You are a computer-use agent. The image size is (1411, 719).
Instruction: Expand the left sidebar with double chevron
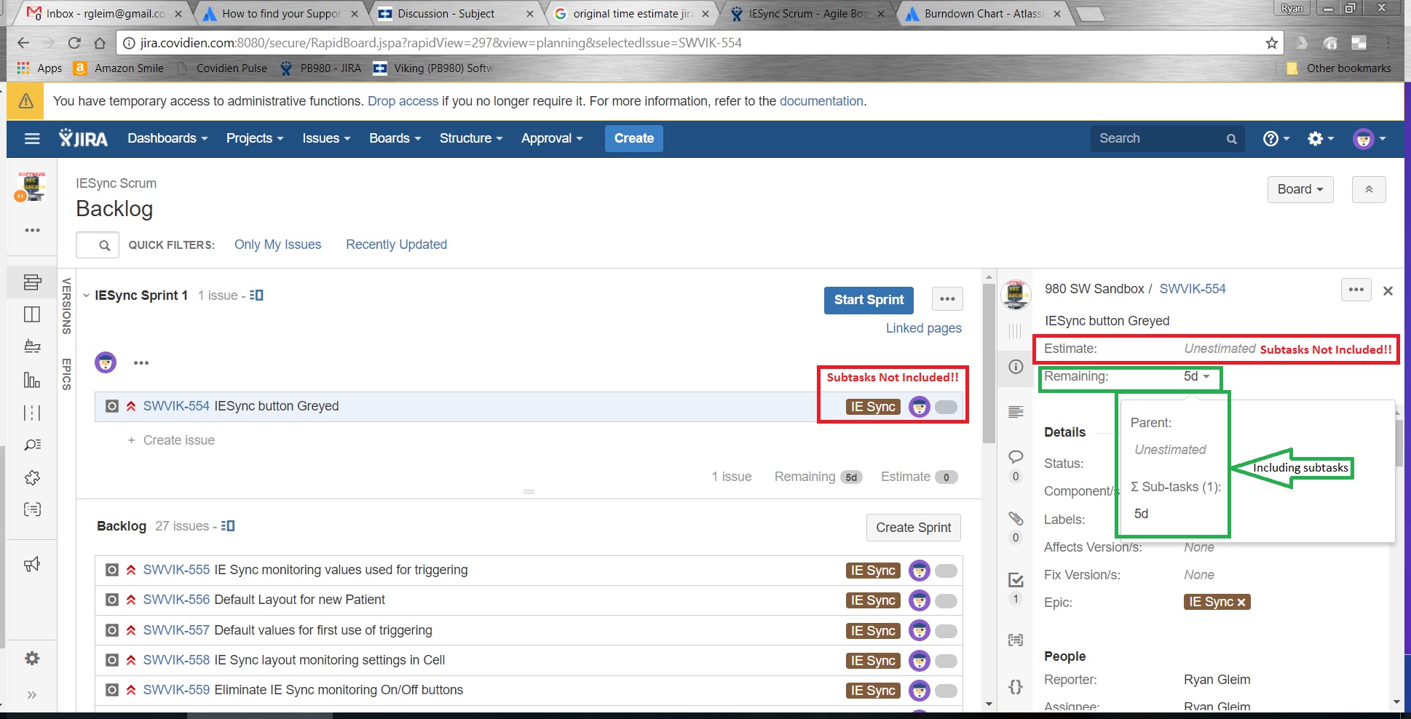tap(32, 695)
